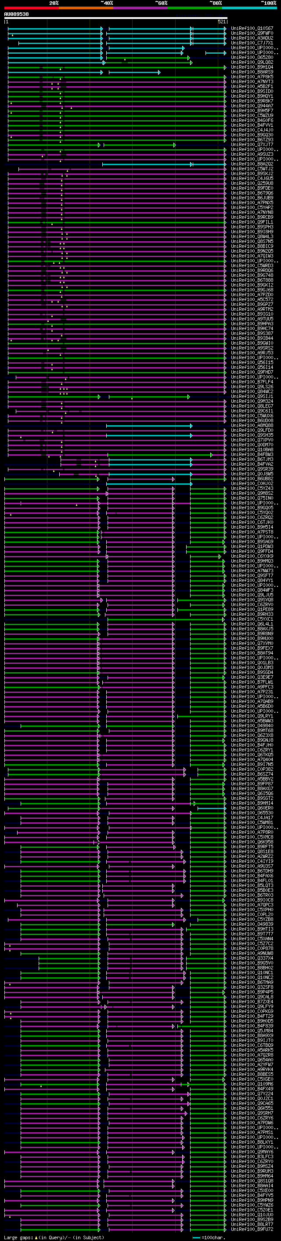The height and width of the screenshot is (1241, 281).
Task: Select hit UniRef100_B9G748
Action: point(252,275)
